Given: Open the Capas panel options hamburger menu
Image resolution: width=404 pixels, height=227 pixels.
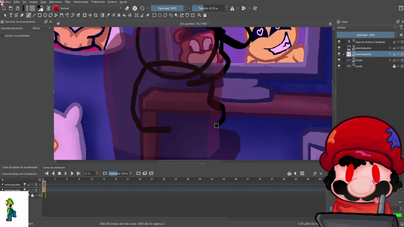Looking at the screenshot, I should (x=401, y=35).
